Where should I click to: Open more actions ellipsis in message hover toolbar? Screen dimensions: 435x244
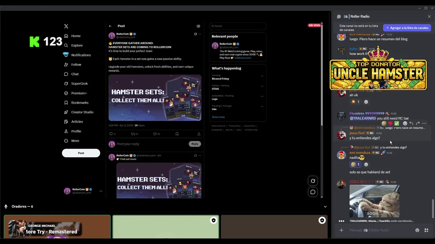(424, 124)
